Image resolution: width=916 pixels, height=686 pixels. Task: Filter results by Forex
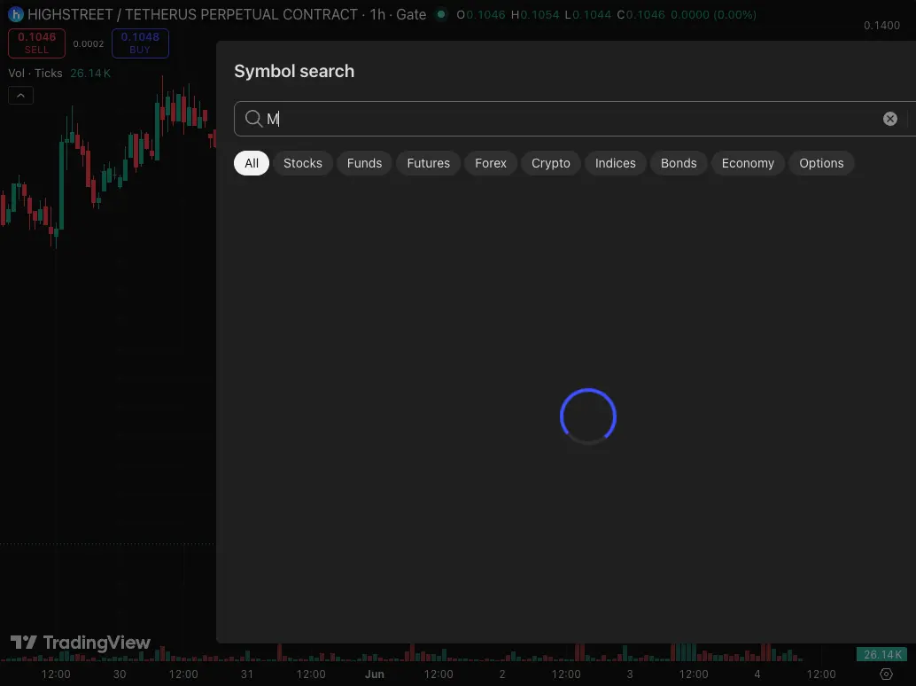pyautogui.click(x=491, y=163)
